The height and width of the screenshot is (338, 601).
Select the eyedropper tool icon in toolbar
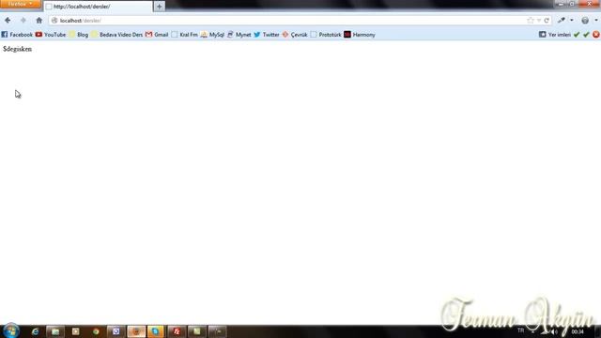(x=562, y=21)
